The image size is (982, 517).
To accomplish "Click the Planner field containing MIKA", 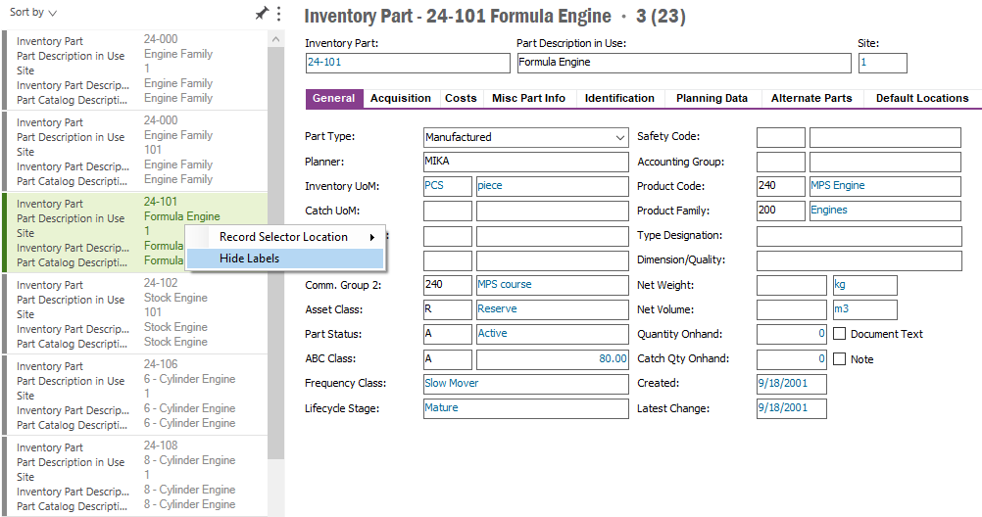I will coord(524,162).
